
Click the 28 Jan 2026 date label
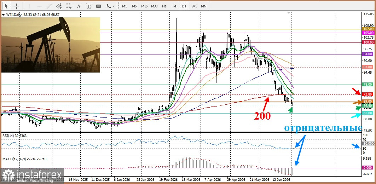click(146, 179)
